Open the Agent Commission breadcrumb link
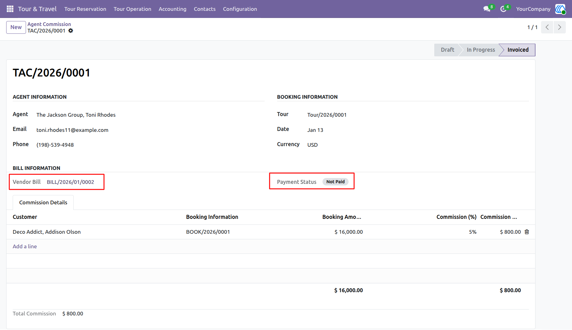572x330 pixels. click(x=49, y=24)
